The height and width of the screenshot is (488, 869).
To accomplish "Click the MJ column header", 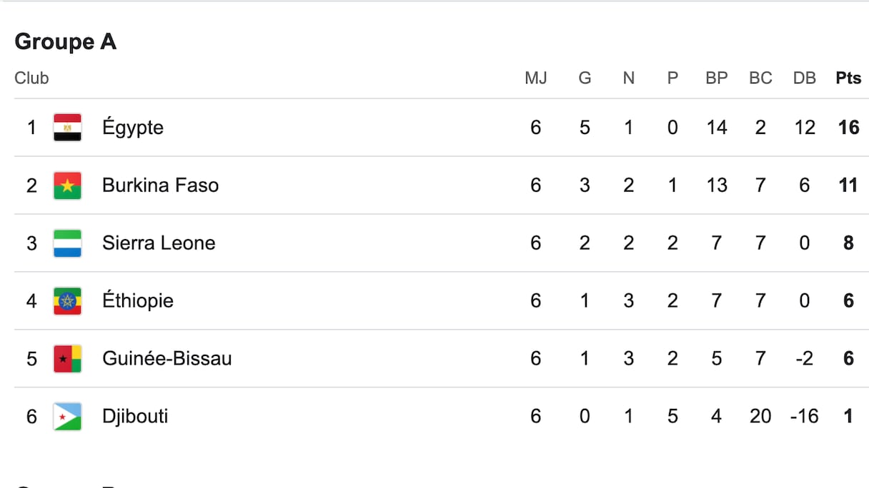I will (536, 78).
